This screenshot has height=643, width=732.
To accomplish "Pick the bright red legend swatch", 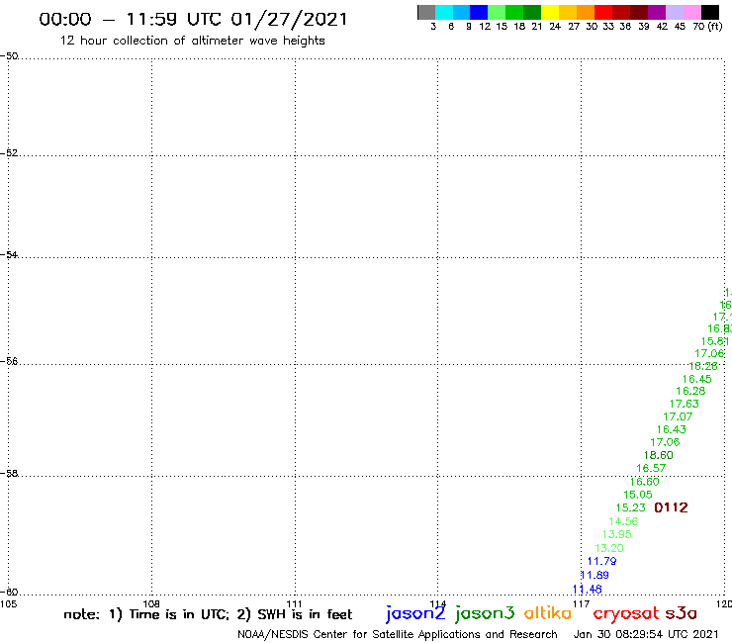I will tap(603, 12).
